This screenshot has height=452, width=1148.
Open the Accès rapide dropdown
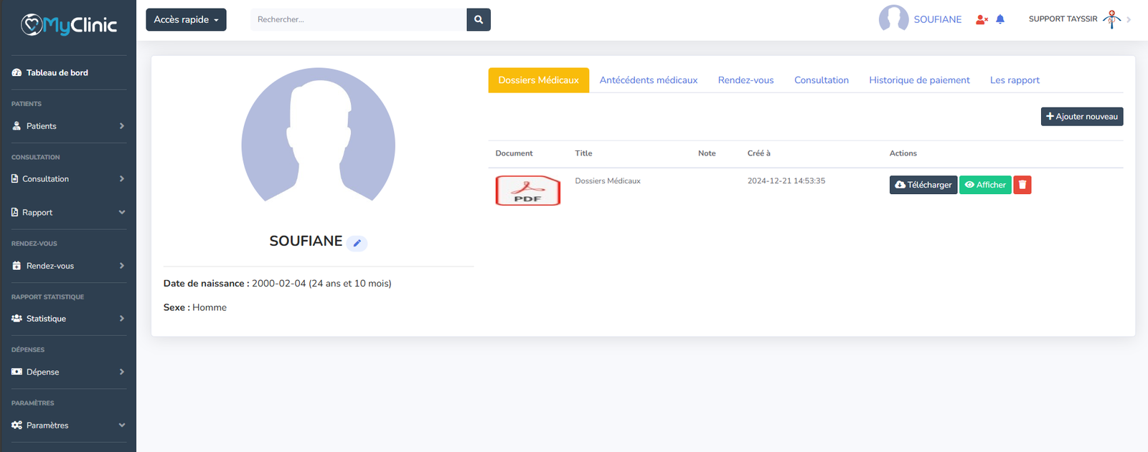tap(186, 20)
